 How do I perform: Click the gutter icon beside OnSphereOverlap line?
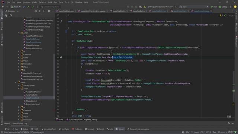click(61, 22)
